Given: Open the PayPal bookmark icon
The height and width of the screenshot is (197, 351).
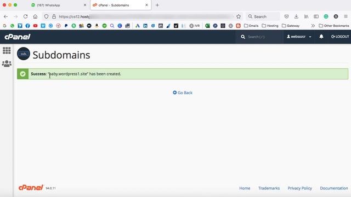Looking at the screenshot, I should [66, 26].
